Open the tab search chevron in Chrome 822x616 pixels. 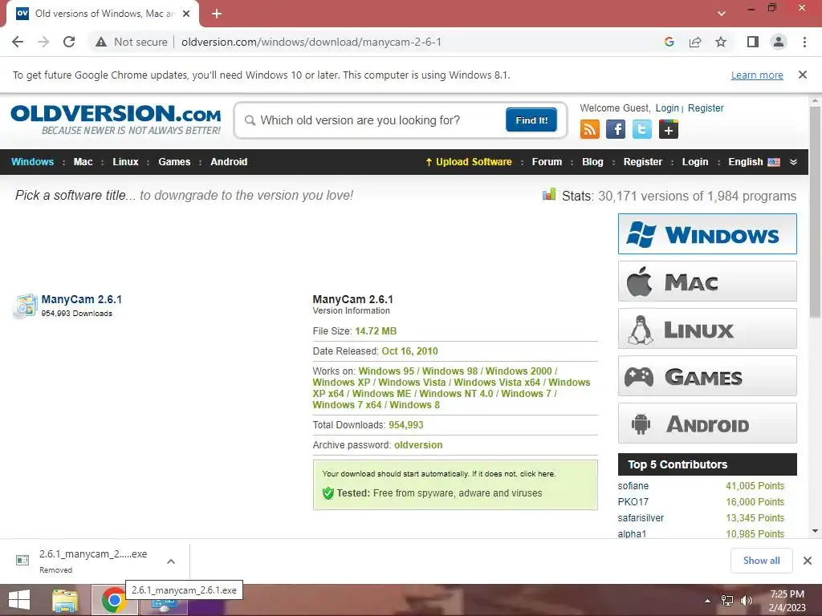[722, 13]
